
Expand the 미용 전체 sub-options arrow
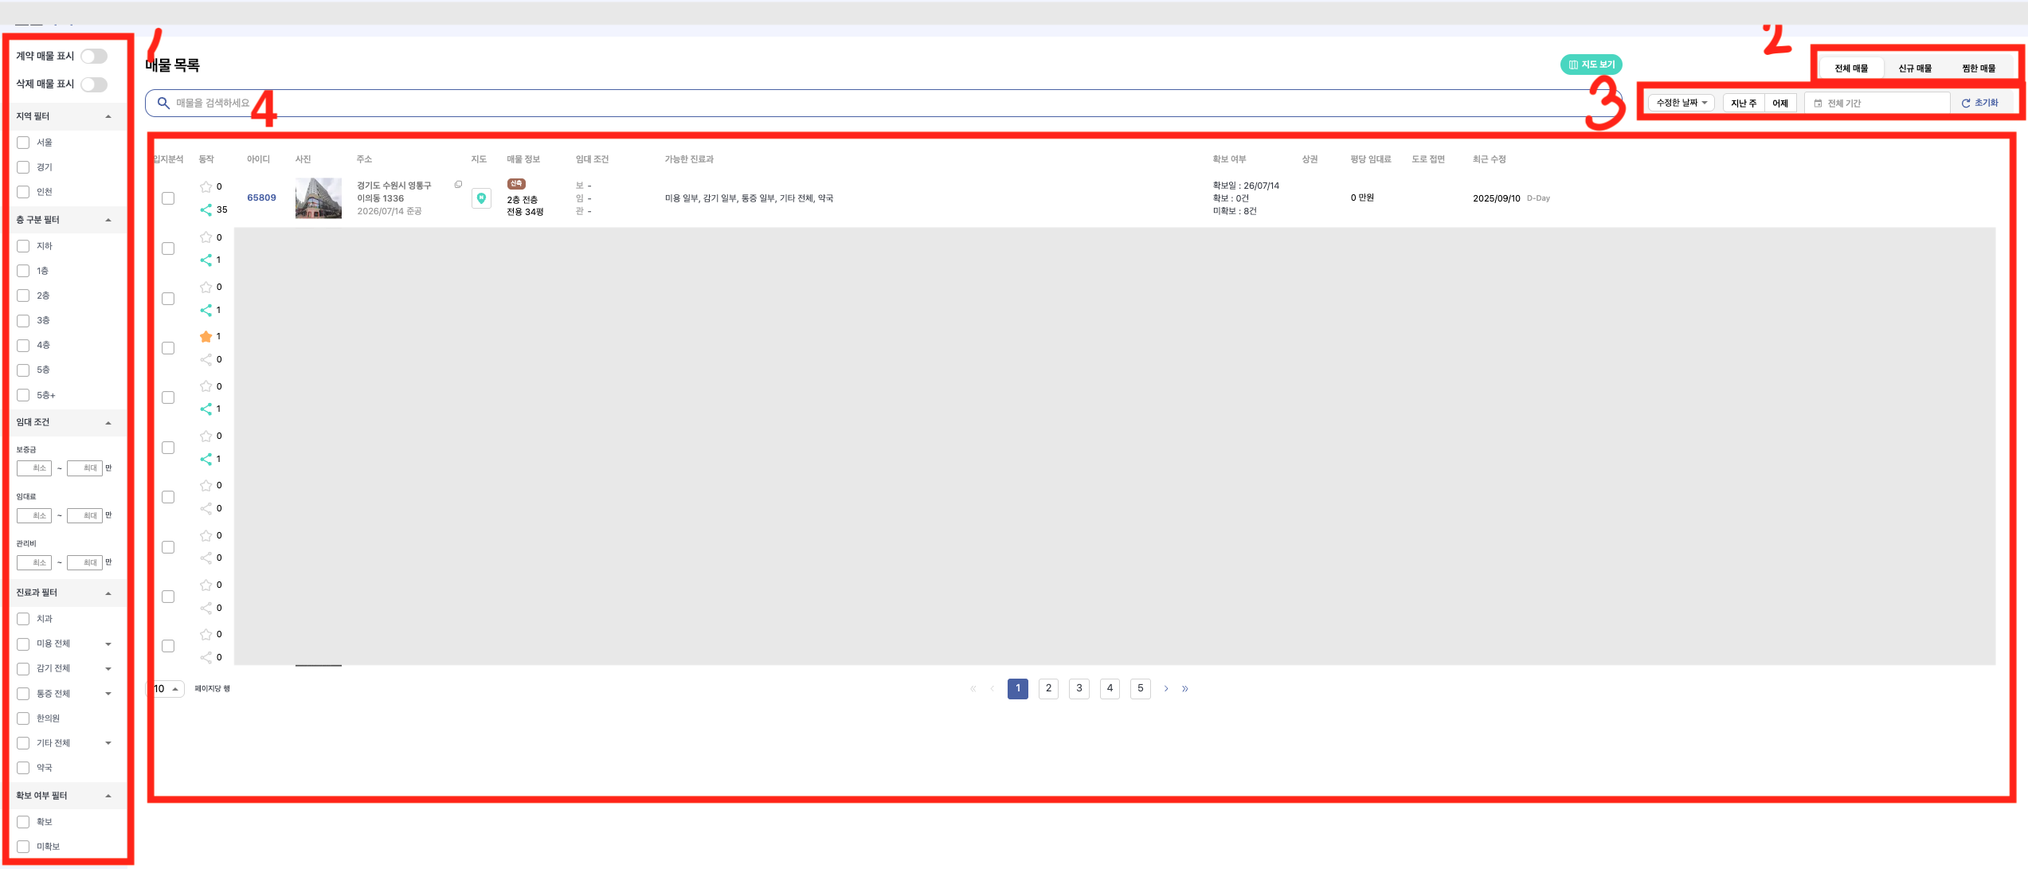(x=108, y=644)
